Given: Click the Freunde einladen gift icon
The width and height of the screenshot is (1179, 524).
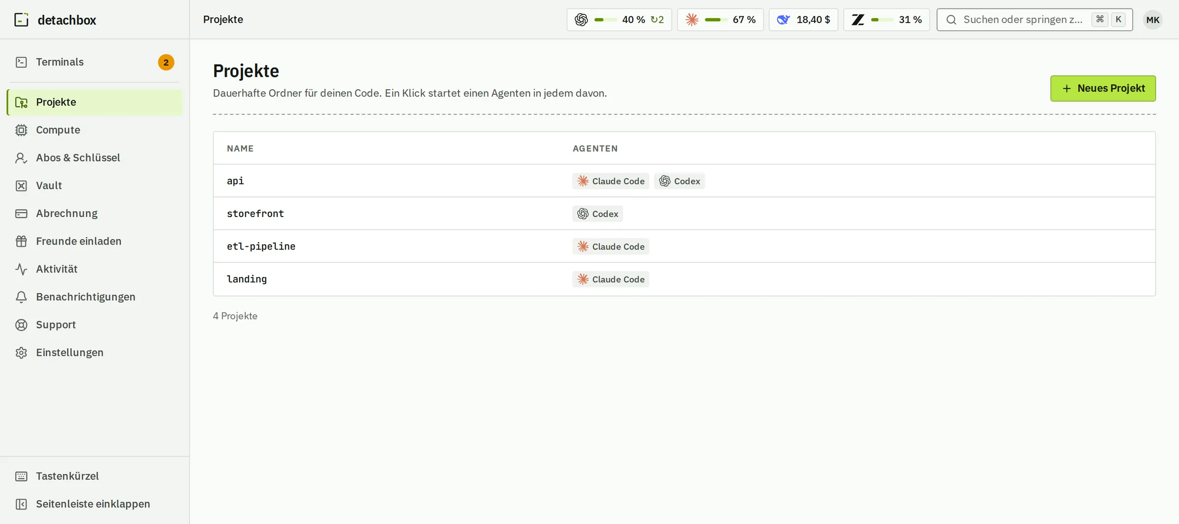Looking at the screenshot, I should pyautogui.click(x=21, y=241).
